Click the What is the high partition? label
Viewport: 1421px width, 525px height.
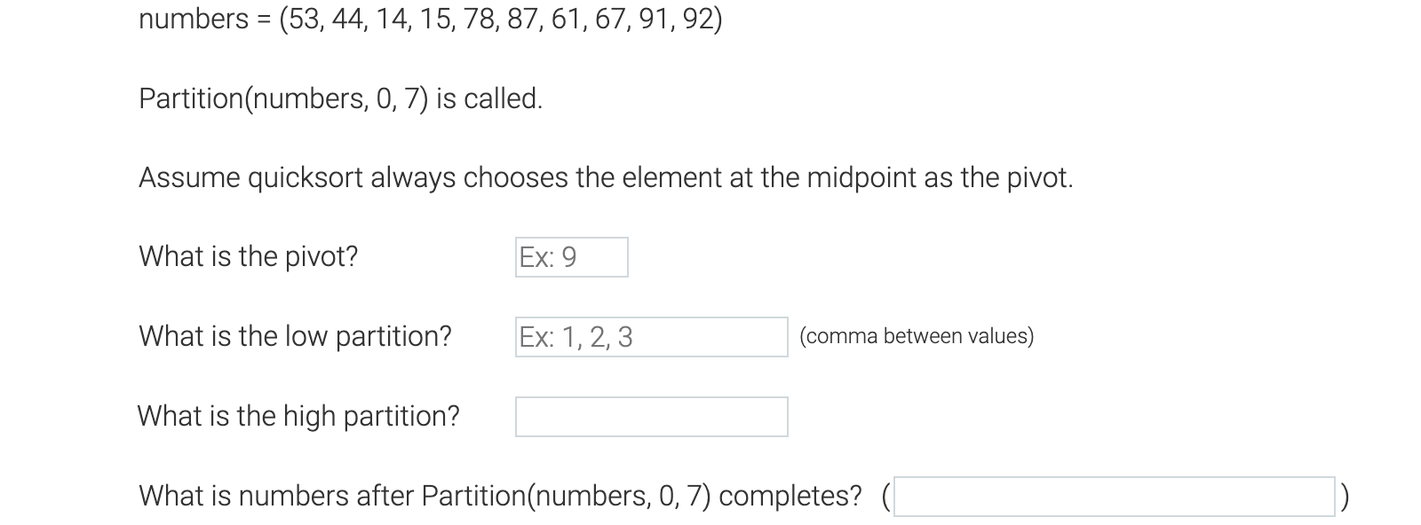pos(298,415)
